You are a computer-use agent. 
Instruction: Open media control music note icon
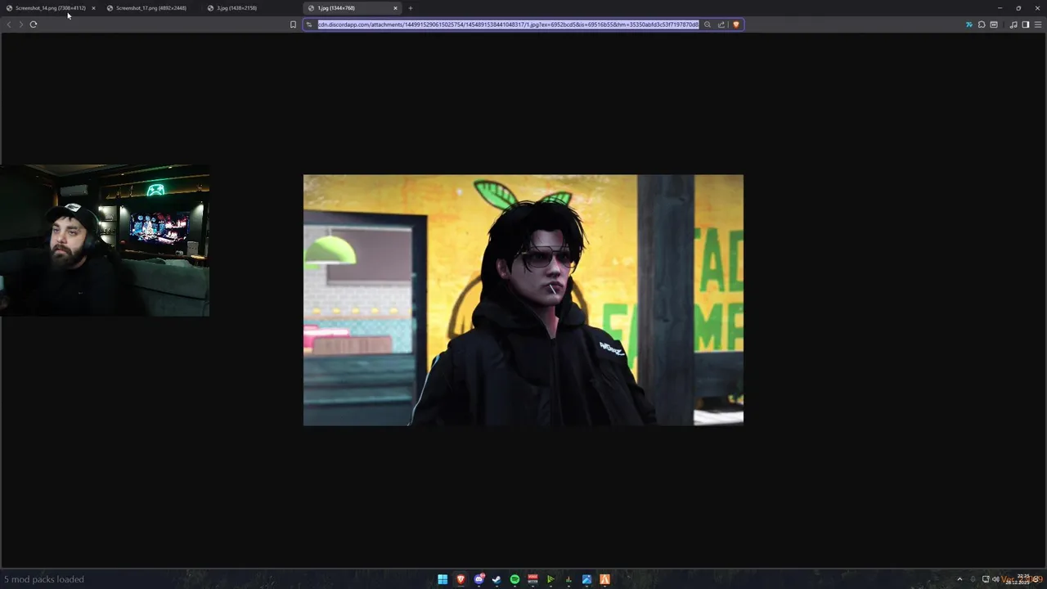1013,25
